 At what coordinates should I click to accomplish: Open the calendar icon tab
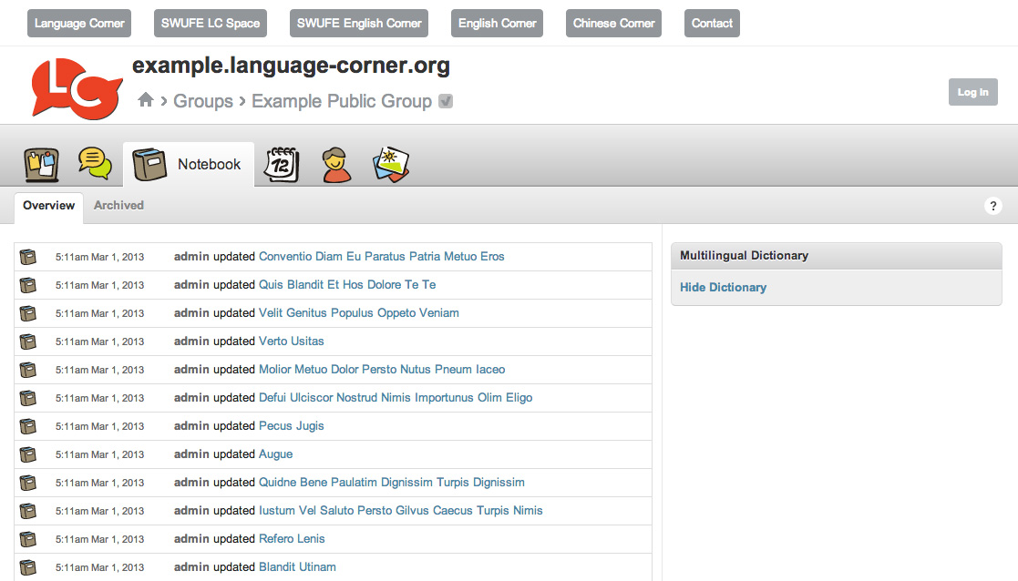pos(281,164)
